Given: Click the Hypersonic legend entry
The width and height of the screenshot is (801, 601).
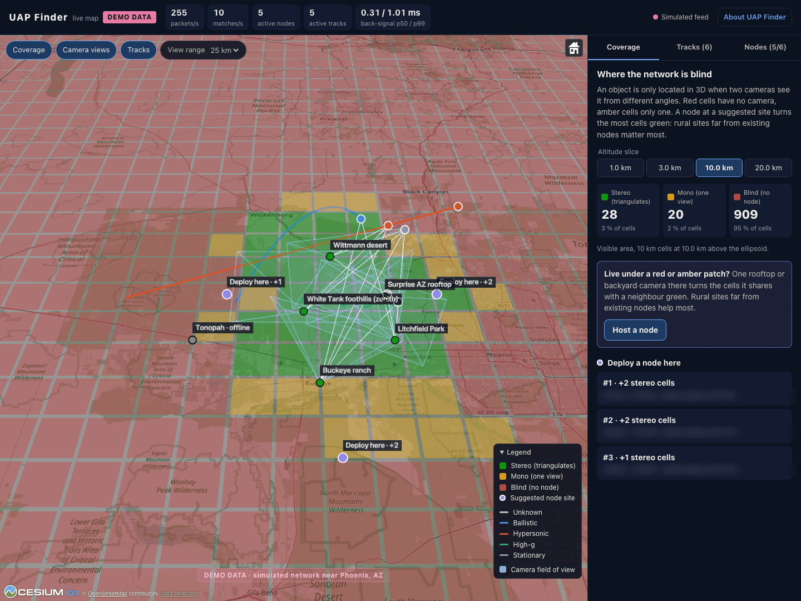Looking at the screenshot, I should [x=524, y=534].
